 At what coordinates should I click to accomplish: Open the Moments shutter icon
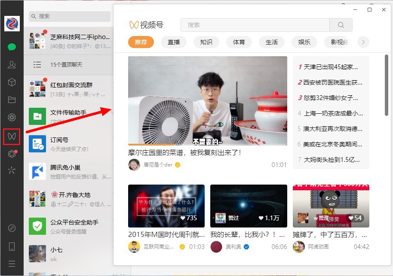(x=12, y=117)
